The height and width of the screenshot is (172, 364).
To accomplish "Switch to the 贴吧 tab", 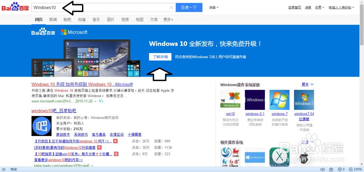I will 67,20.
